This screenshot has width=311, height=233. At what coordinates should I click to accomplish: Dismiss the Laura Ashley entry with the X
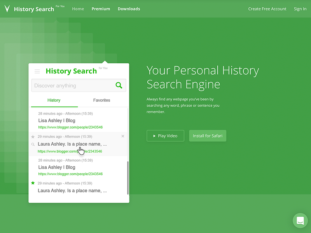coord(123,136)
